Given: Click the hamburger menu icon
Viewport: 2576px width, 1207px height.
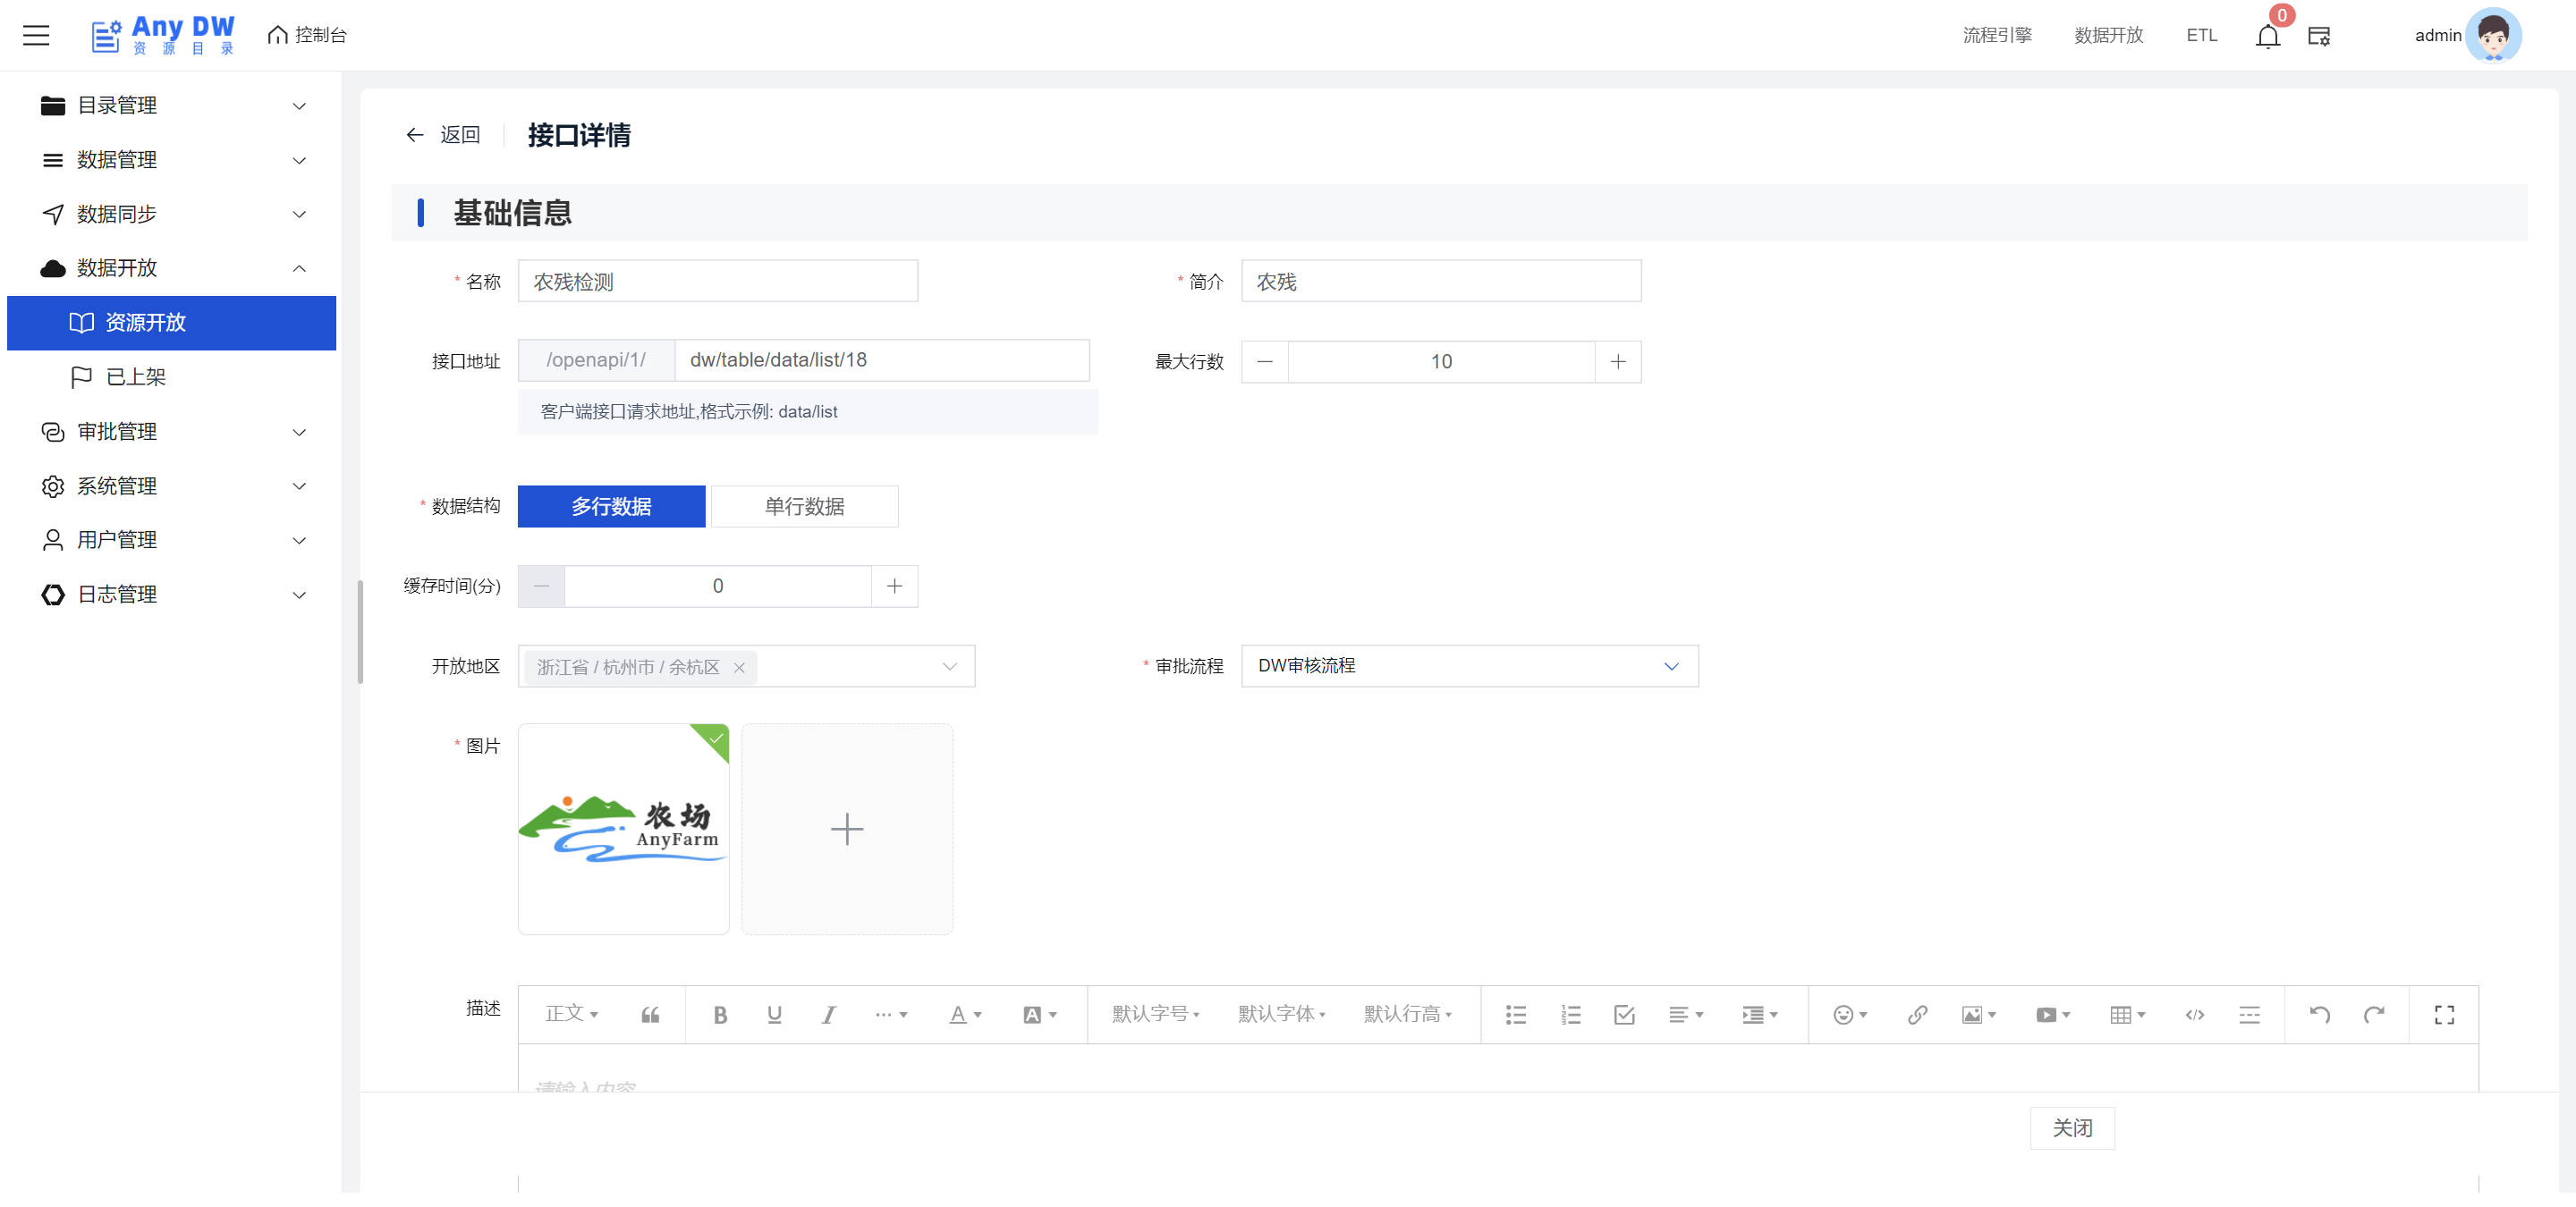Looking at the screenshot, I should (36, 35).
